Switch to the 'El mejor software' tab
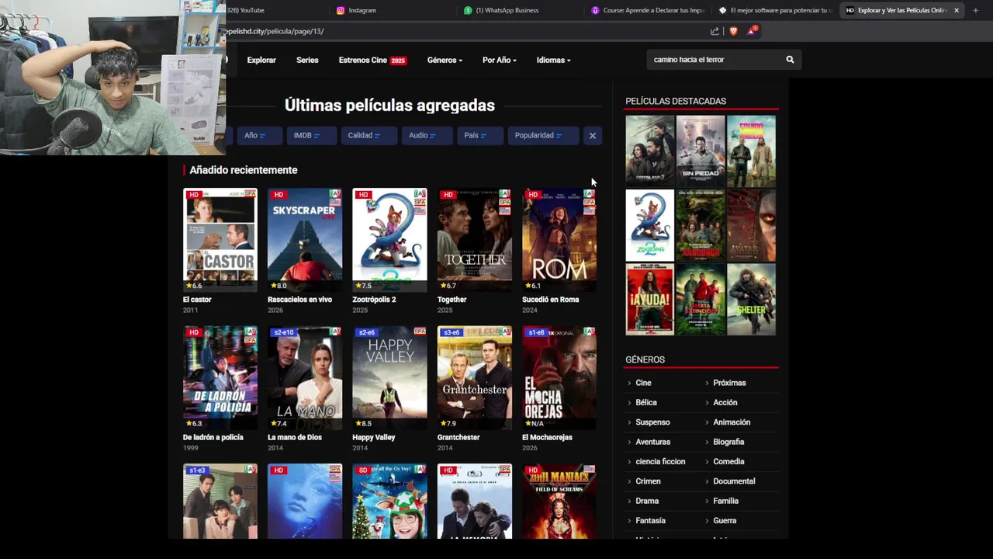The height and width of the screenshot is (559, 993). 774,10
